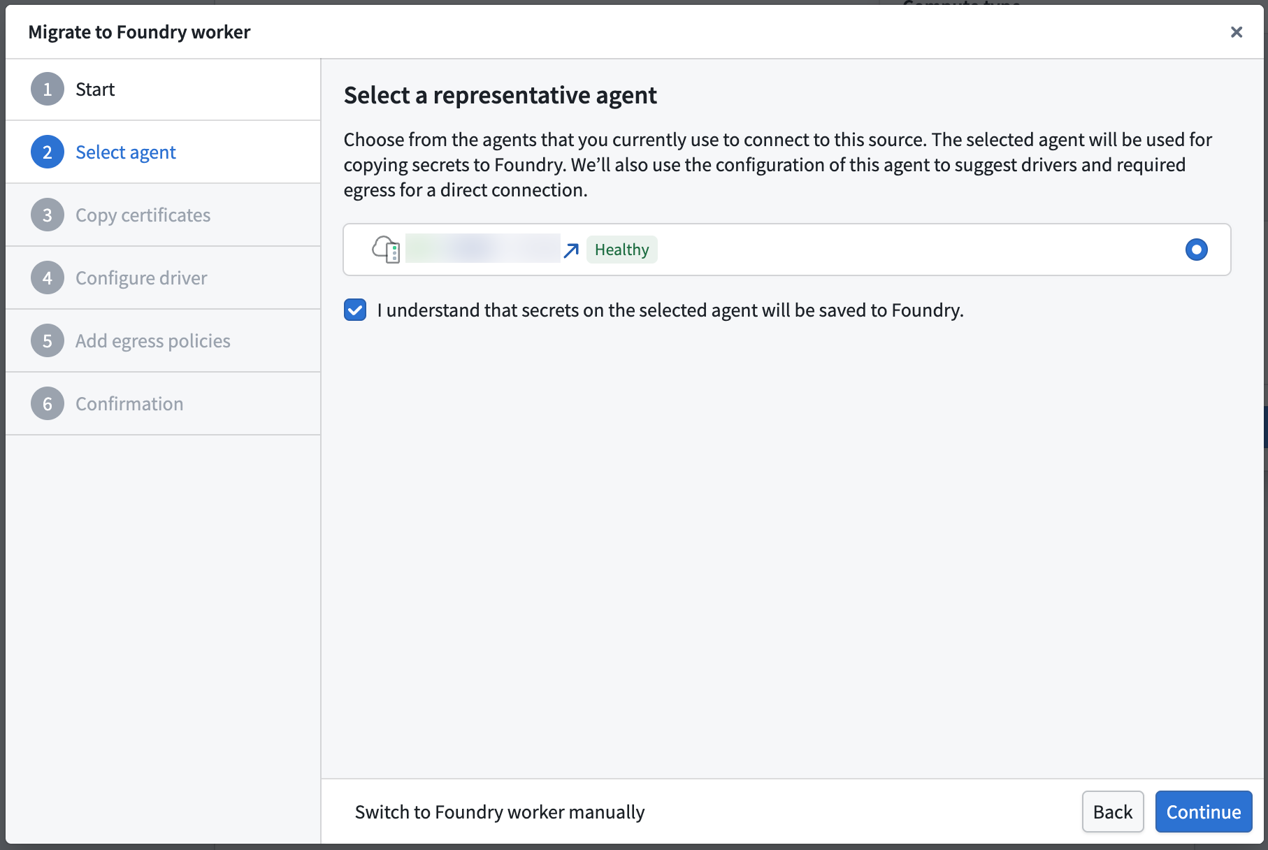Open the Select agent step
The height and width of the screenshot is (850, 1268).
[x=163, y=152]
